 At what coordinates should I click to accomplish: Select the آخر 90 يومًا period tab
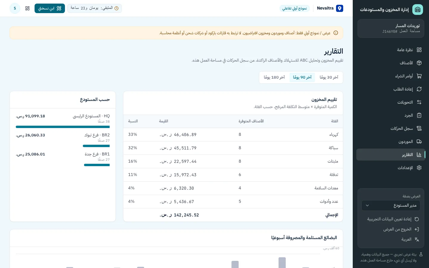[x=302, y=77]
